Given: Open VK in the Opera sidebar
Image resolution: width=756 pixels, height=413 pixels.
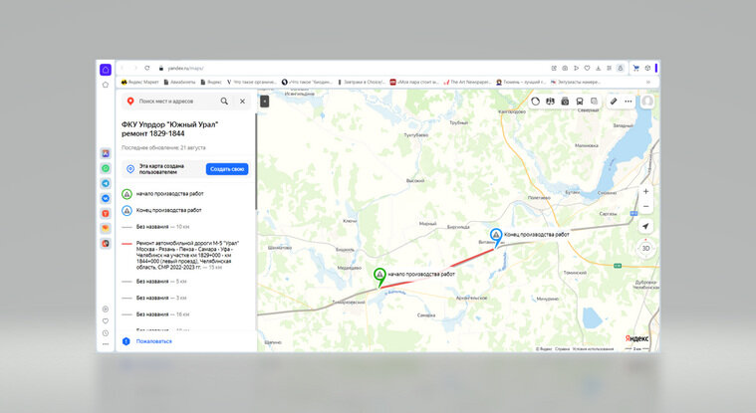Looking at the screenshot, I should 106,198.
